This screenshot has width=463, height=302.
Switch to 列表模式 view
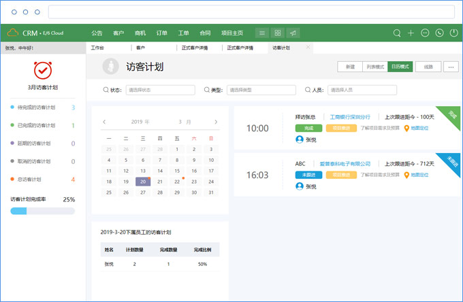tap(375, 67)
